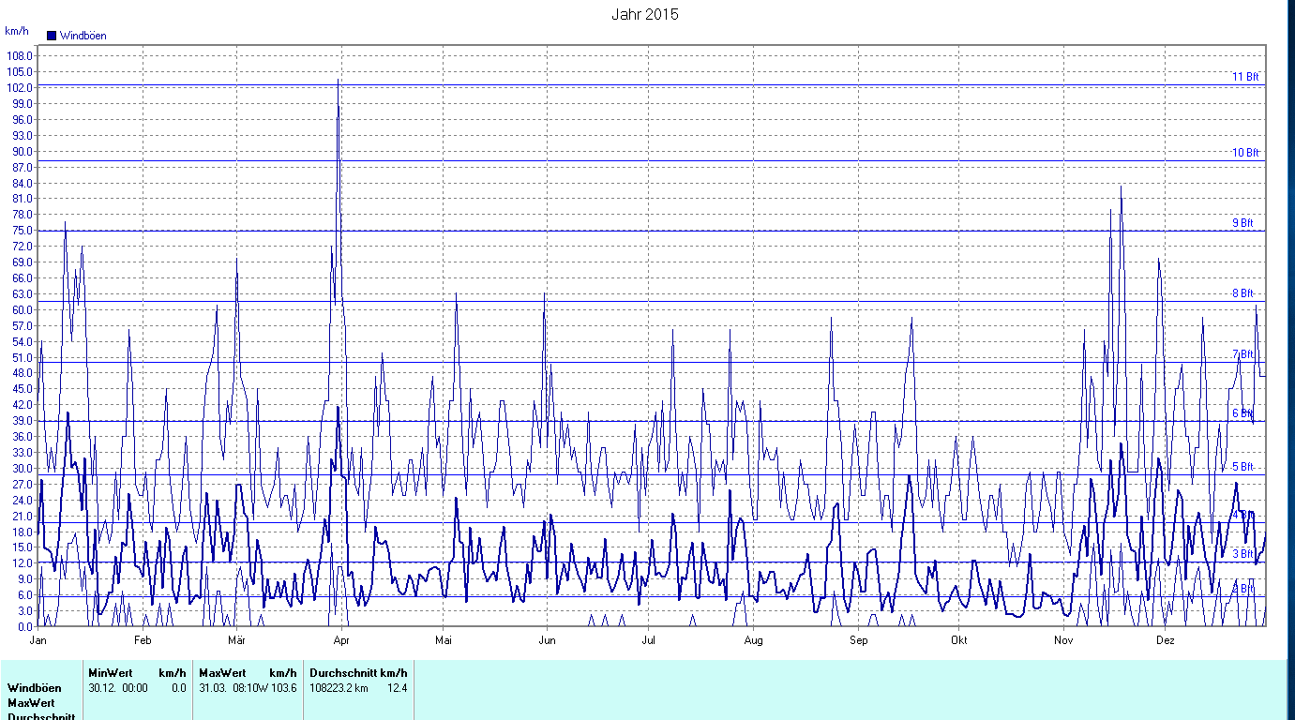Click the 3.0 y-axis label
This screenshot has height=720, width=1295.
[x=25, y=611]
